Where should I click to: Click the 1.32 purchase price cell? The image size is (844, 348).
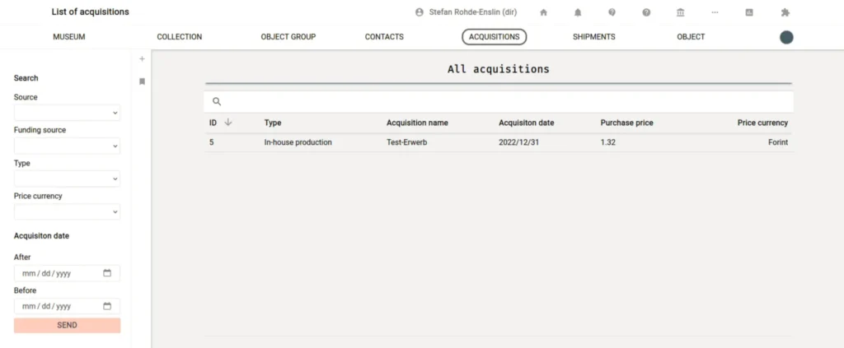coord(607,143)
